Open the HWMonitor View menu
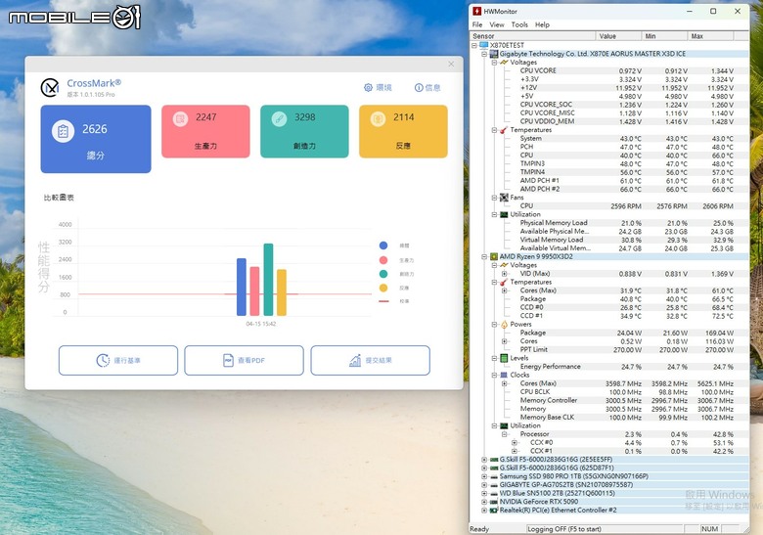This screenshot has width=763, height=535. click(497, 24)
